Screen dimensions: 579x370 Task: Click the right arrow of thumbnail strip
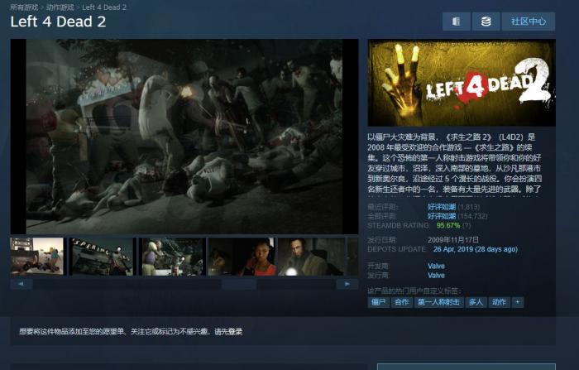347,284
